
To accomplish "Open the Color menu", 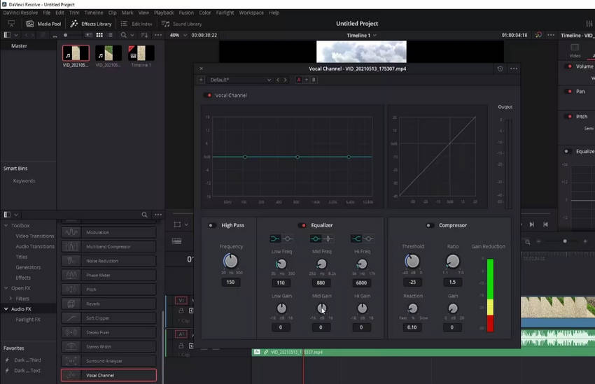I will [x=205, y=13].
